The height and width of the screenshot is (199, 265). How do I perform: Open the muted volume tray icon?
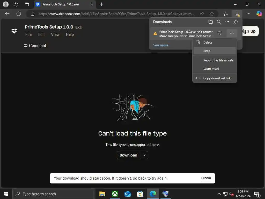coord(231,194)
